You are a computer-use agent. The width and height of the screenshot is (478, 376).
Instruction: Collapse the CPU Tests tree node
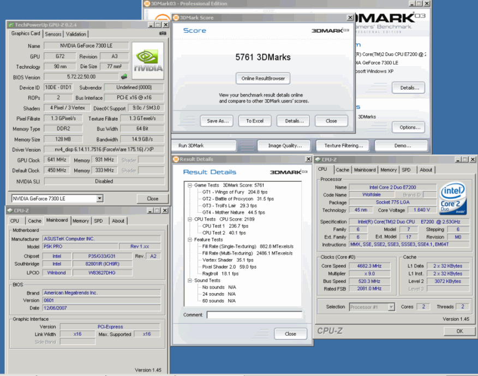pos(189,219)
